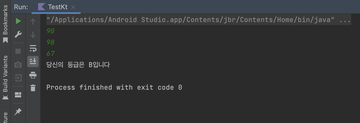Dump threads using the camera icon

click(x=18, y=65)
